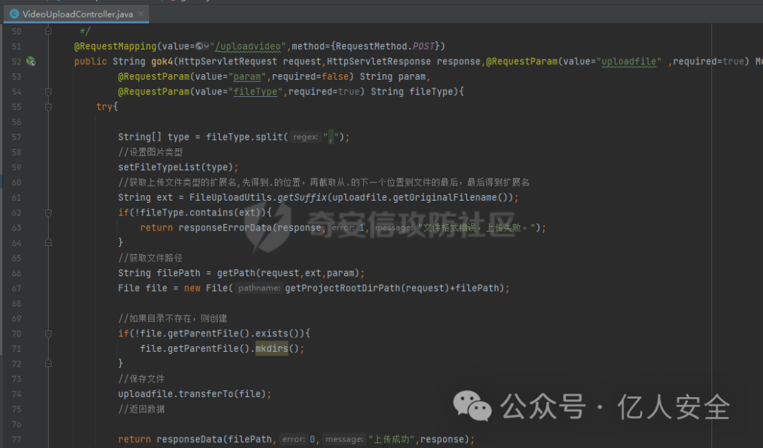This screenshot has width=763, height=448.
Task: Select the VideoUploadController.java editor tab
Action: click(76, 13)
